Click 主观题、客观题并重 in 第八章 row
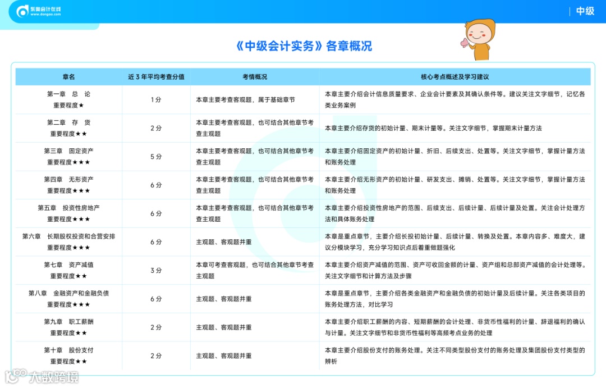The width and height of the screenshot is (606, 388). pos(224,299)
